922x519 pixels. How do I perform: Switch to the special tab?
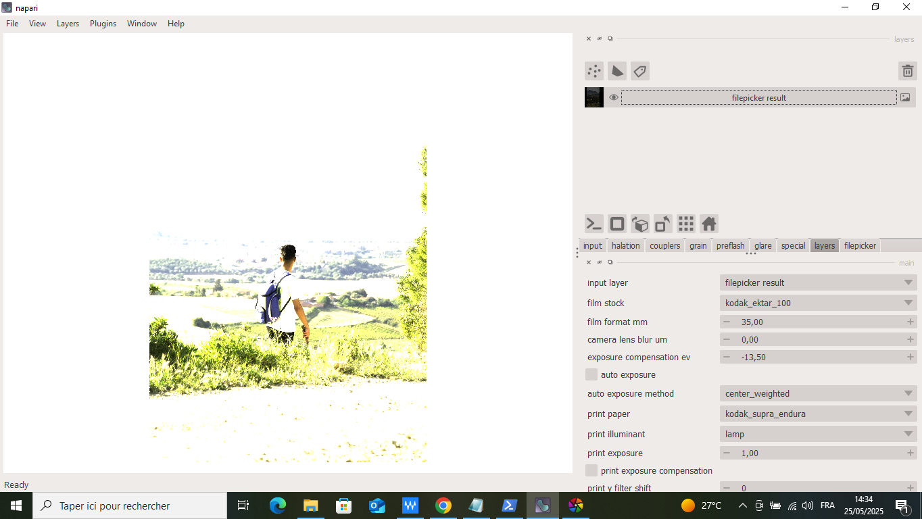[793, 246]
